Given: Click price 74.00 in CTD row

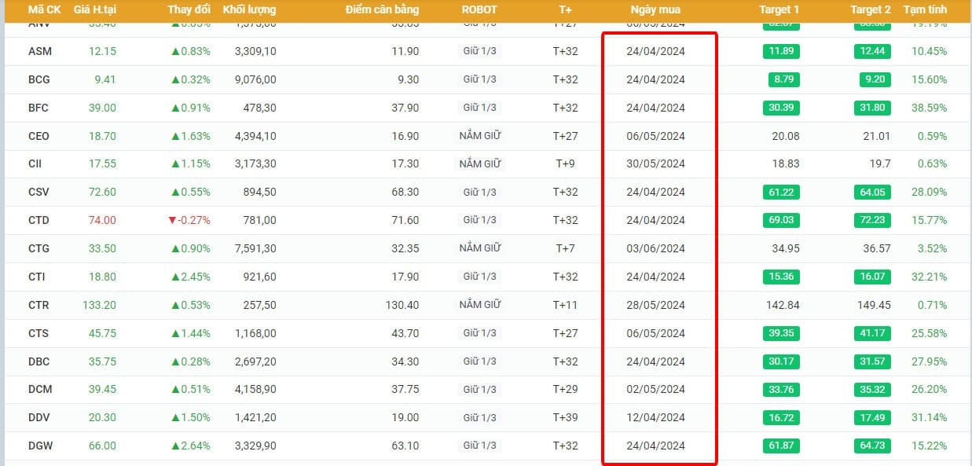Looking at the screenshot, I should pyautogui.click(x=102, y=220).
